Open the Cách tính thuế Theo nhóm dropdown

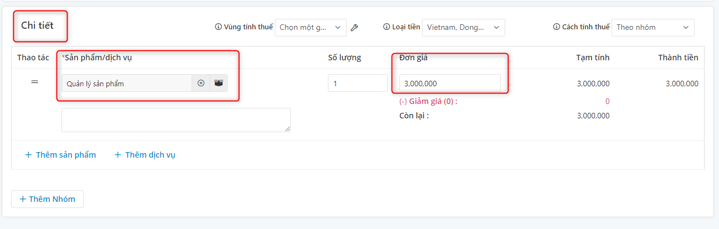coord(653,27)
